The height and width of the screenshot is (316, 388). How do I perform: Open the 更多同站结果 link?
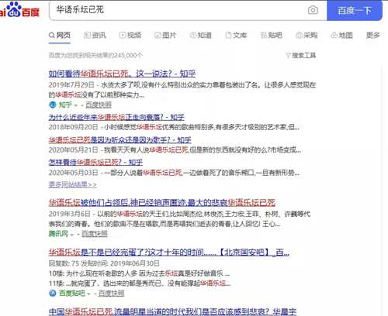click(73, 184)
